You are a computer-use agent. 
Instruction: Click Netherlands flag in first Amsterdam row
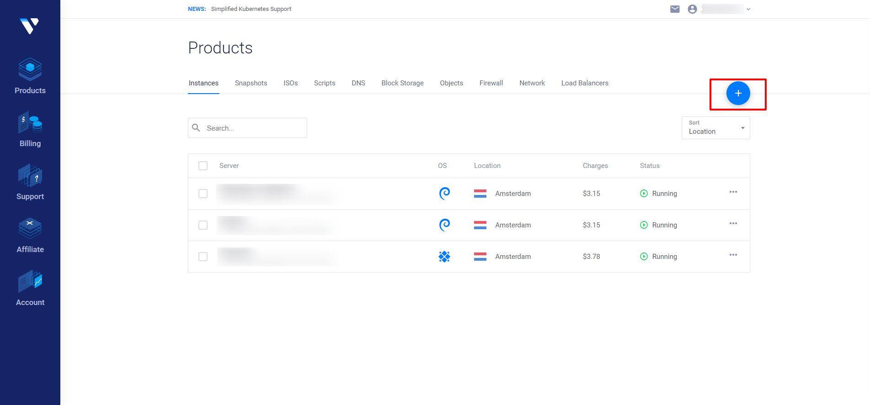point(480,194)
